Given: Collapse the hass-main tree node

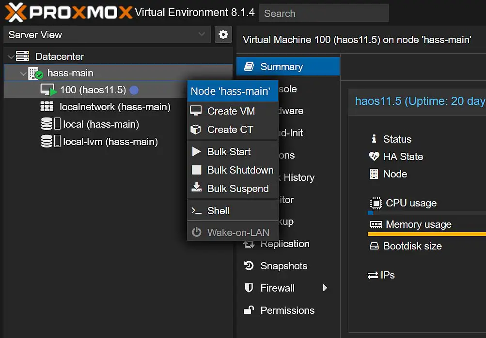Looking at the screenshot, I should click(23, 73).
